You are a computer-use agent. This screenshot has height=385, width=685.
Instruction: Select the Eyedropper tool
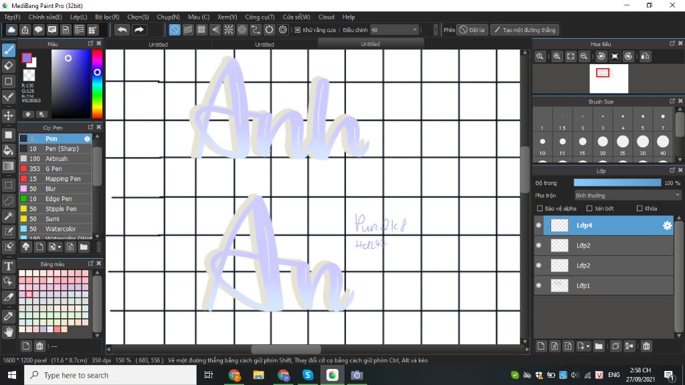point(8,316)
